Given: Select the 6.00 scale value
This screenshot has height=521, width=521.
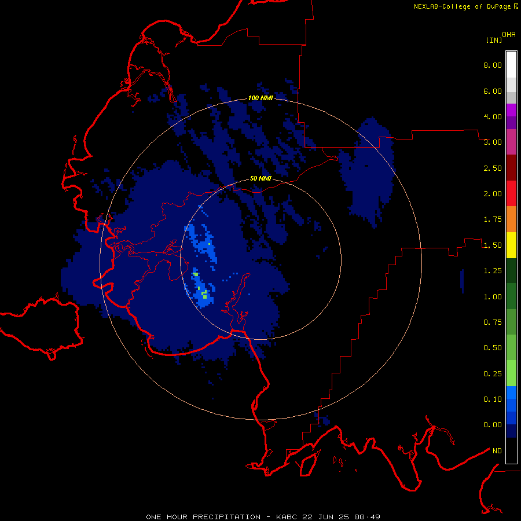Looking at the screenshot, I should click(x=493, y=91).
